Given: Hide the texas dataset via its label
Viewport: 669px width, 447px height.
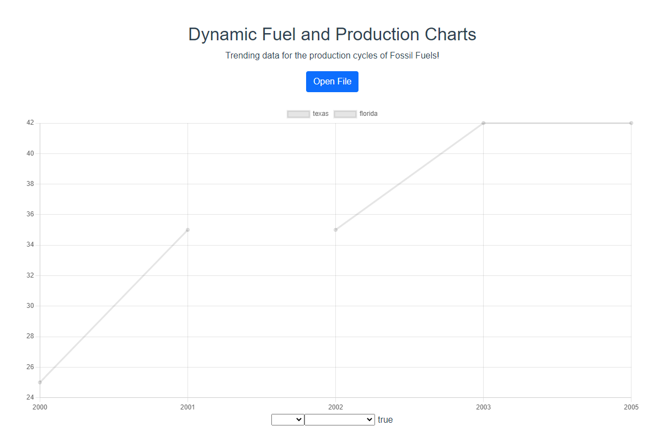Looking at the screenshot, I should pos(320,114).
